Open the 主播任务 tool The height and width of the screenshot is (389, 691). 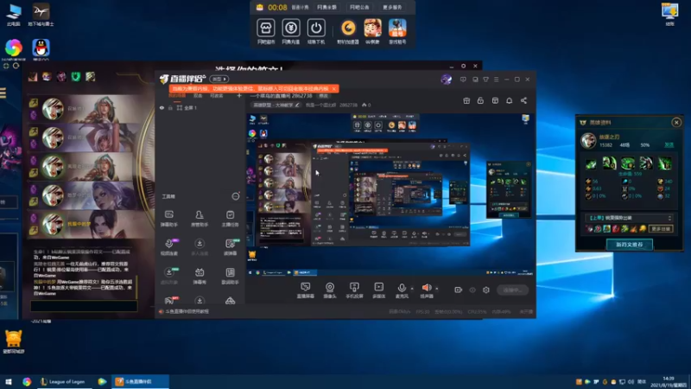click(x=230, y=219)
